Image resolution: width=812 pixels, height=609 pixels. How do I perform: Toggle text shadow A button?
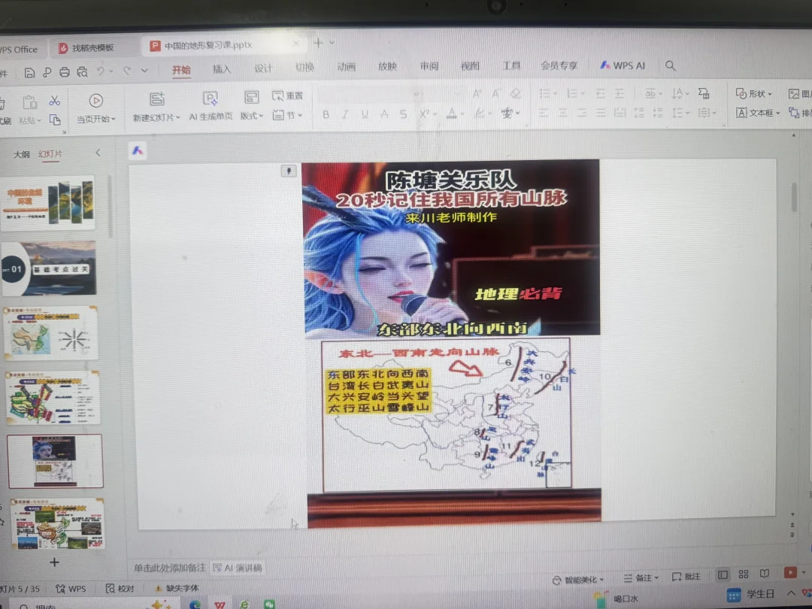tap(383, 114)
